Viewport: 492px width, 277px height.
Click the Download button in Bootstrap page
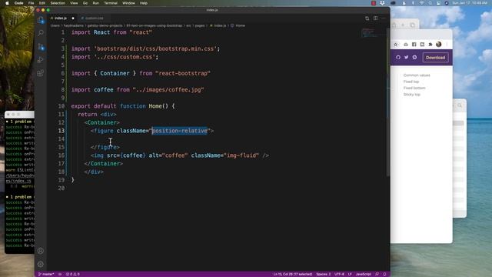(436, 58)
